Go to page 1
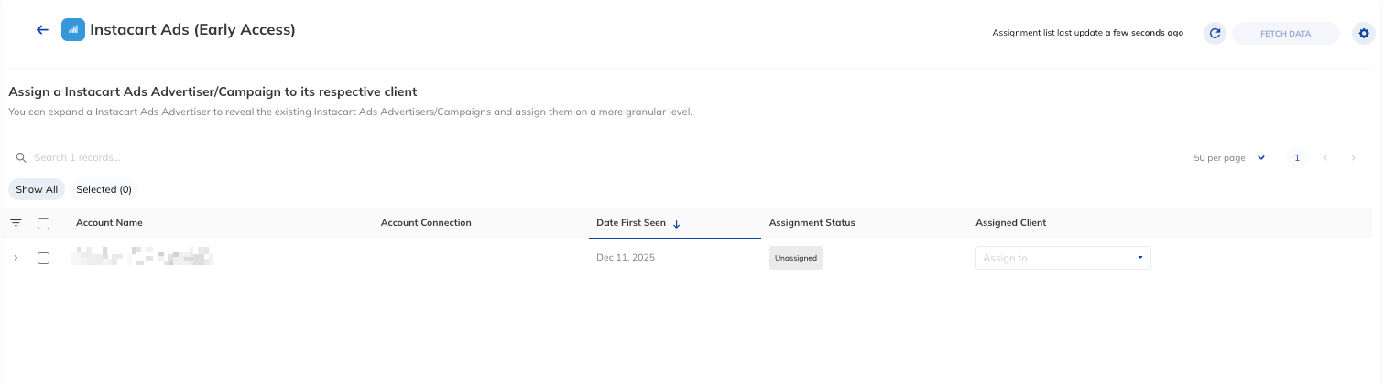 pos(1296,158)
